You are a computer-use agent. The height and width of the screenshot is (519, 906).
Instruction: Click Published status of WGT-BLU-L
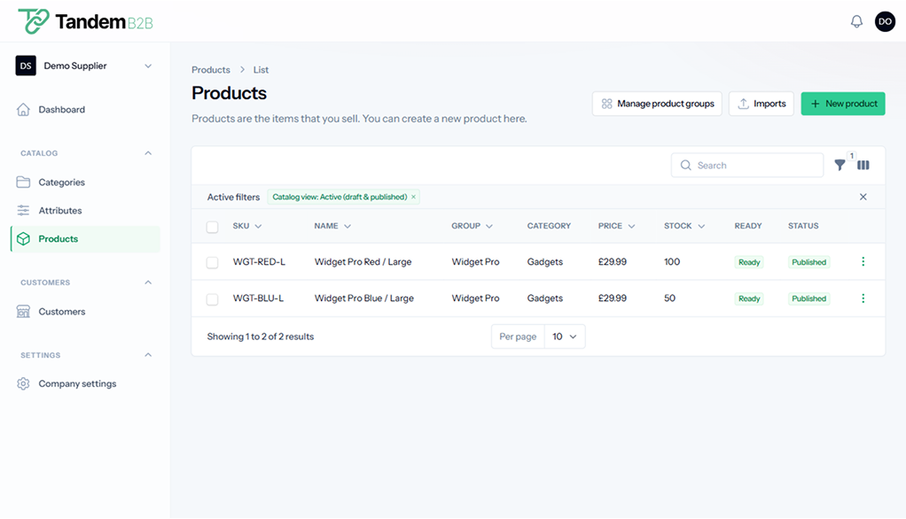(808, 298)
